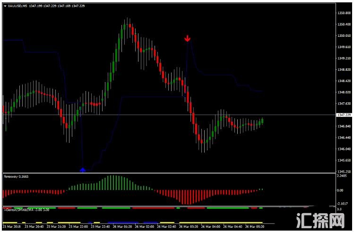Click the 23 Mar 2018 time label
Image resolution: width=354 pixels, height=232 pixels.
pyautogui.click(x=11, y=227)
